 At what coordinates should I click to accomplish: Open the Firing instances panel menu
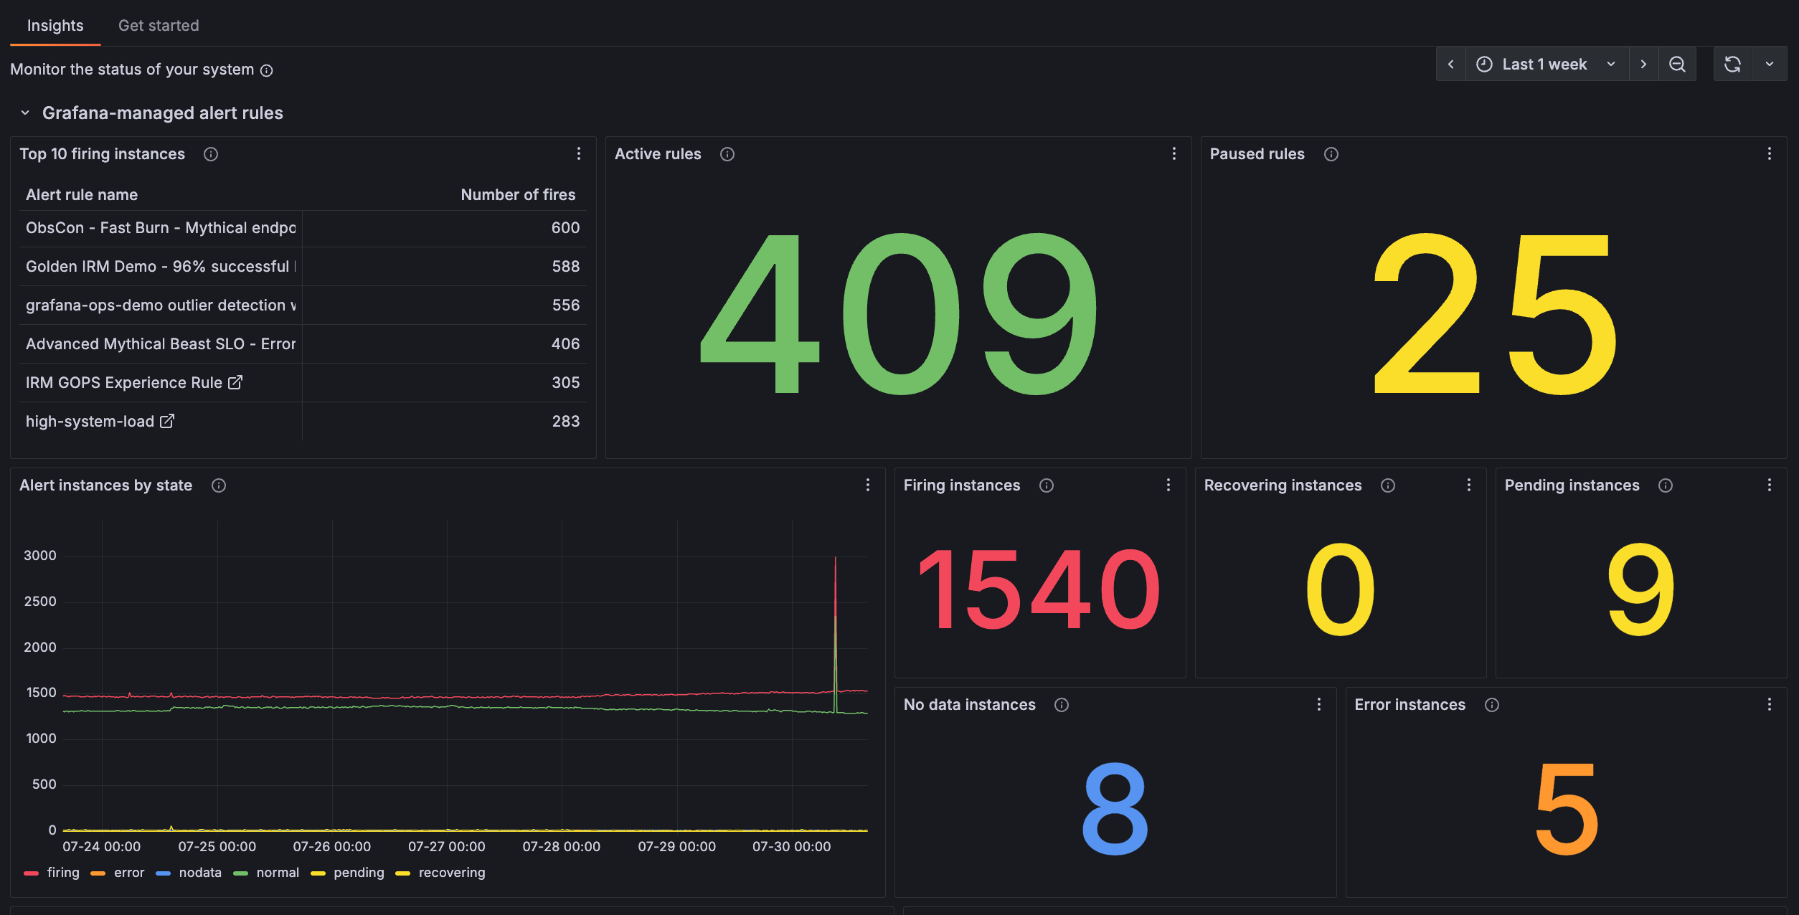tap(1168, 485)
